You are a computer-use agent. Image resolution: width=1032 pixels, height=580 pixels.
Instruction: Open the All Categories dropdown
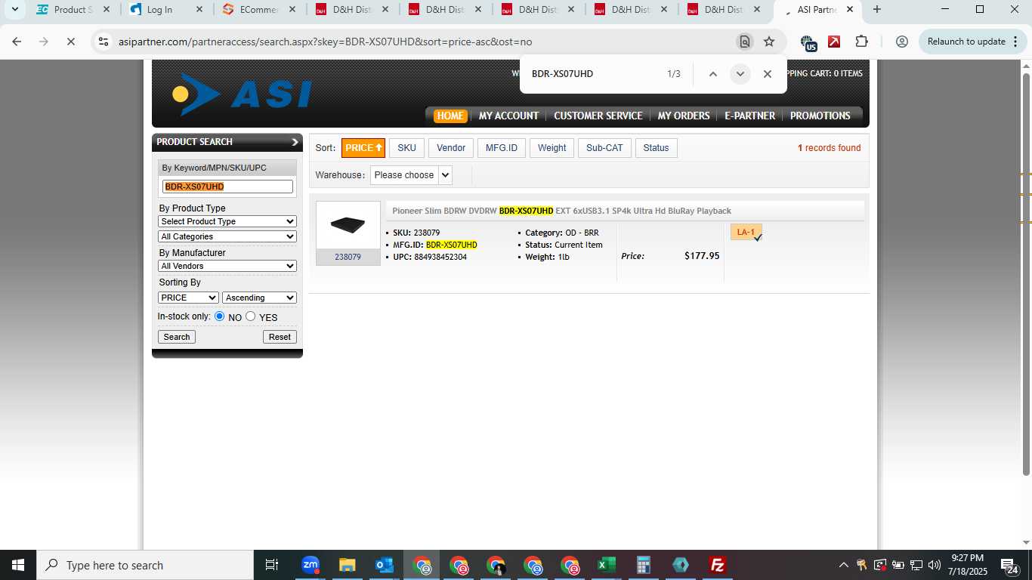tap(227, 236)
